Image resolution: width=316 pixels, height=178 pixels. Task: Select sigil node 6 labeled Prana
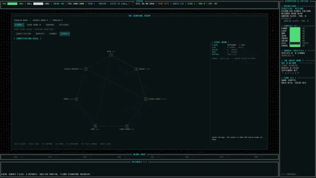click(76, 99)
